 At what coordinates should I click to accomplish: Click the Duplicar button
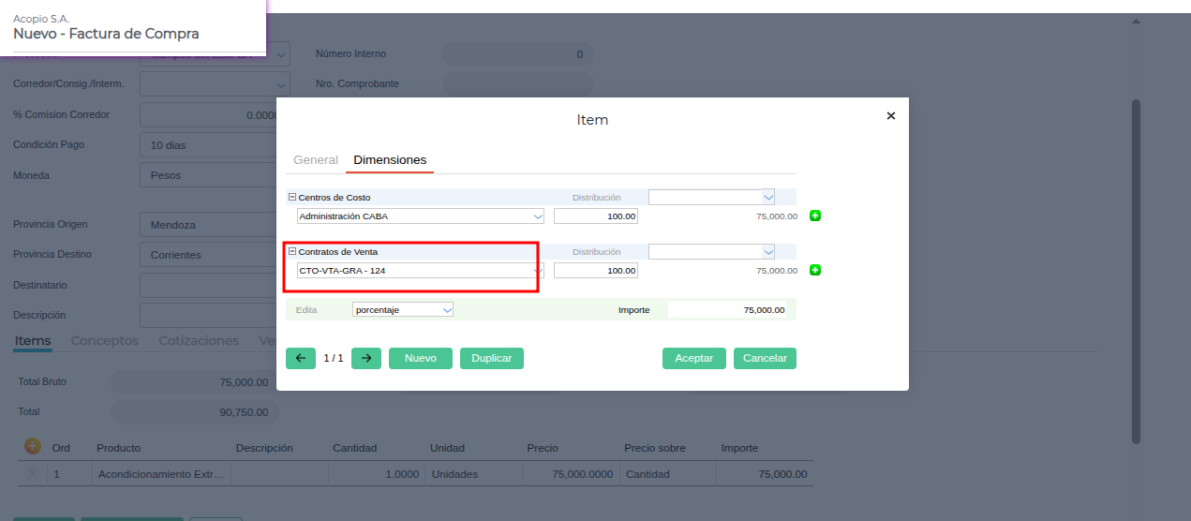coord(492,358)
